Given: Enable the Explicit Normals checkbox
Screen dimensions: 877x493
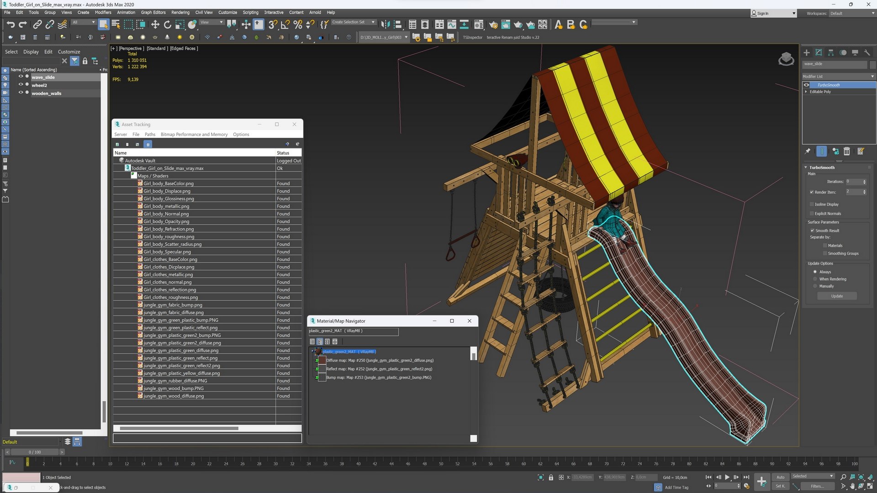Looking at the screenshot, I should coord(812,213).
